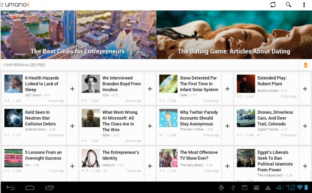Open 'What Went Wrong At Microsoft' article title

point(120,121)
